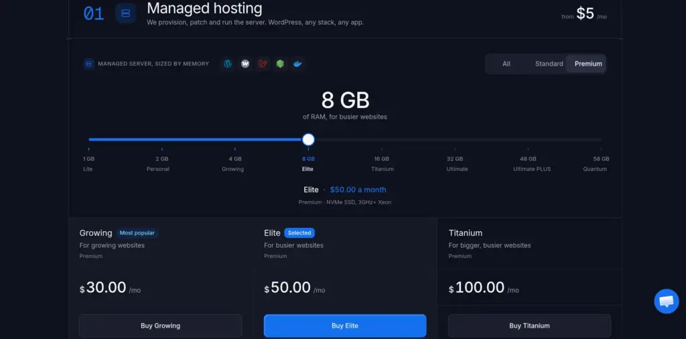This screenshot has width=686, height=339.
Task: Set slider to 2 GB Personal
Action: (158, 163)
